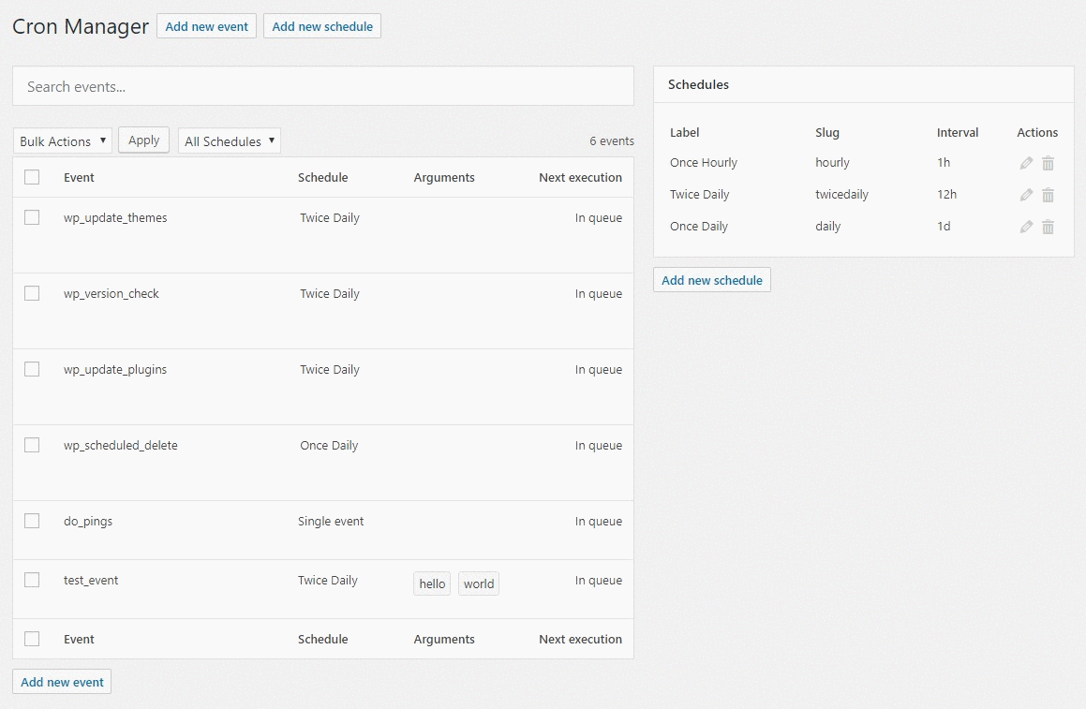
Task: Click the Schedules panel title
Action: tap(698, 84)
